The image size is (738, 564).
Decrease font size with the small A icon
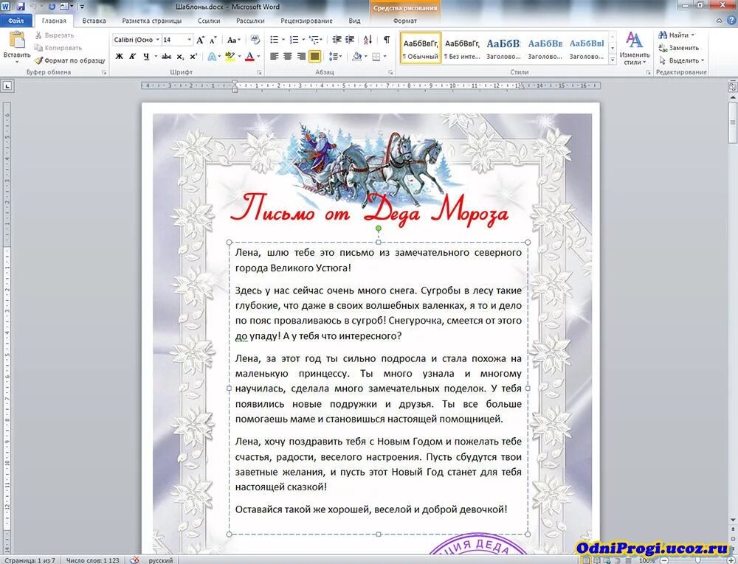[213, 40]
